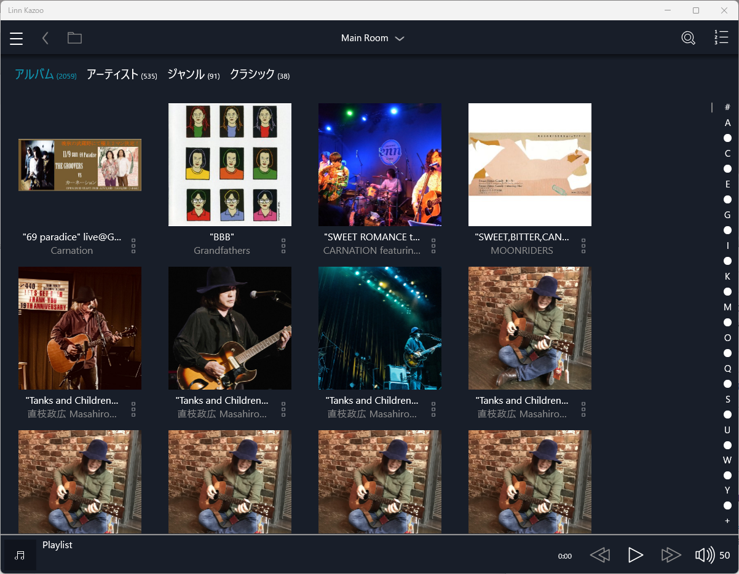
Task: Skip to the next track
Action: [x=671, y=556]
